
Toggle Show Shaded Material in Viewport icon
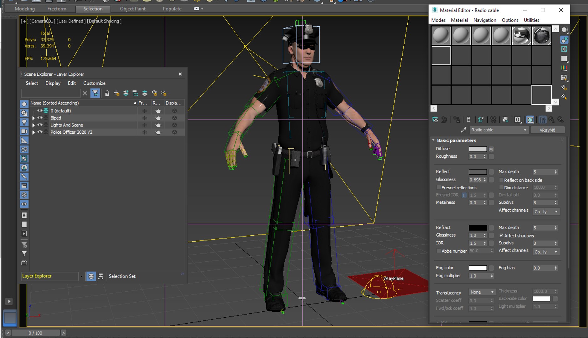[530, 120]
